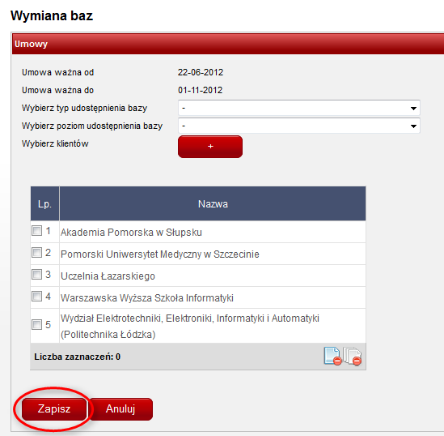This screenshot has width=444, height=436.
Task: Tick checkbox for Pomorski Uniwersytet Medyczny w Szczecinie
Action: tap(37, 253)
